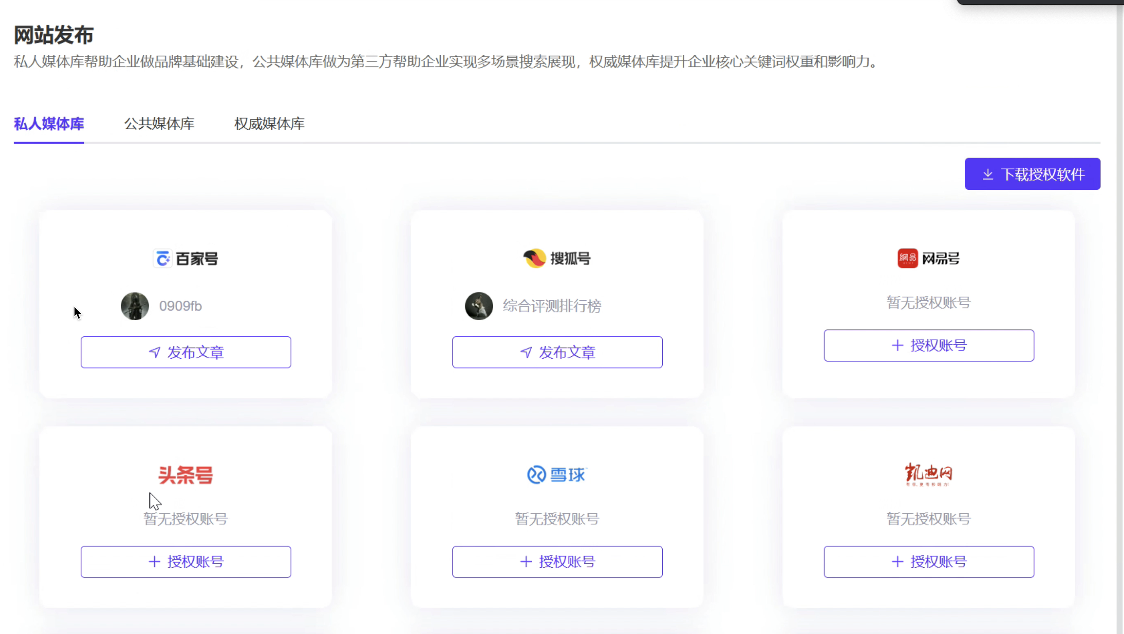Authorize a Toutiaohao account
Viewport: 1124px width, 634px height.
(x=185, y=562)
